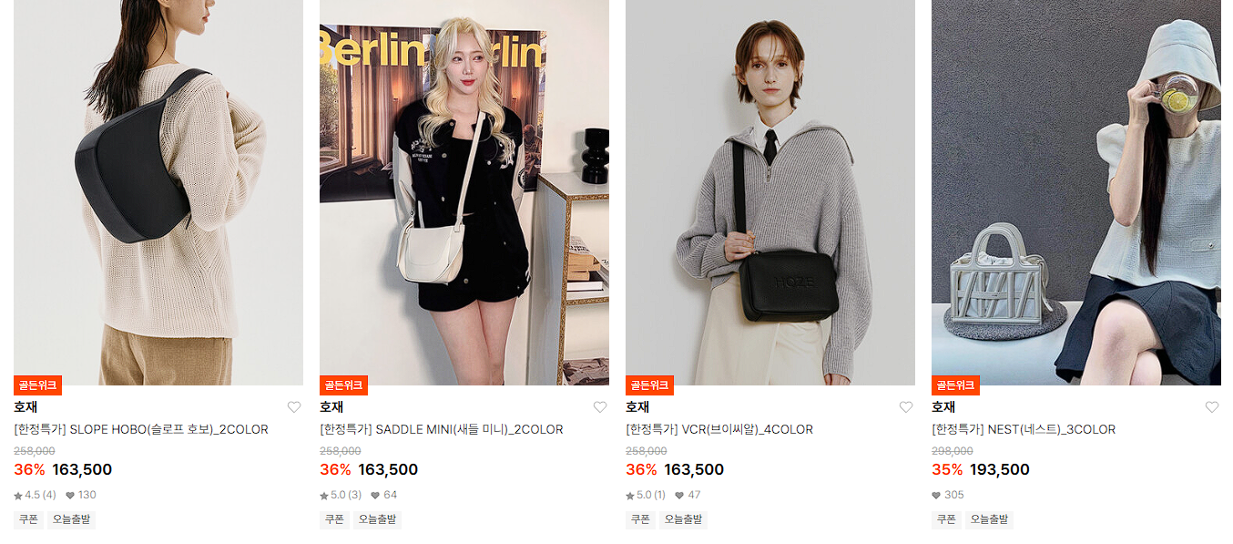Click likes heart count 305 on NEST
Image resolution: width=1233 pixels, height=544 pixels.
click(x=948, y=495)
